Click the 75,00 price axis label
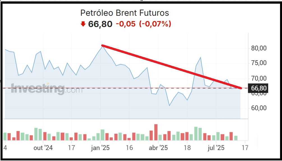Screen dimensions: 282x161 [259, 63]
